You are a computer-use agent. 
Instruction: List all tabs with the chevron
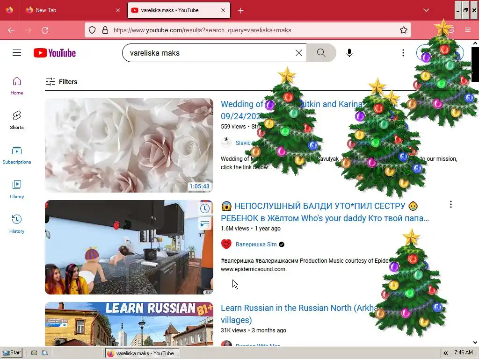(426, 10)
